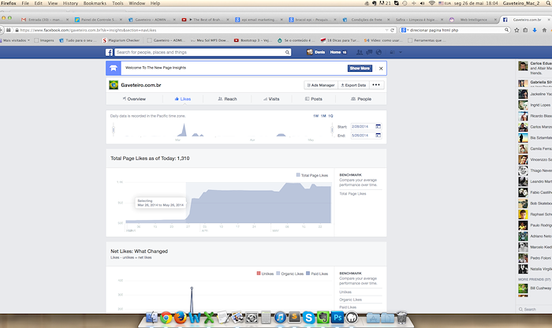Open iTunes from the Dock

pos(280,318)
